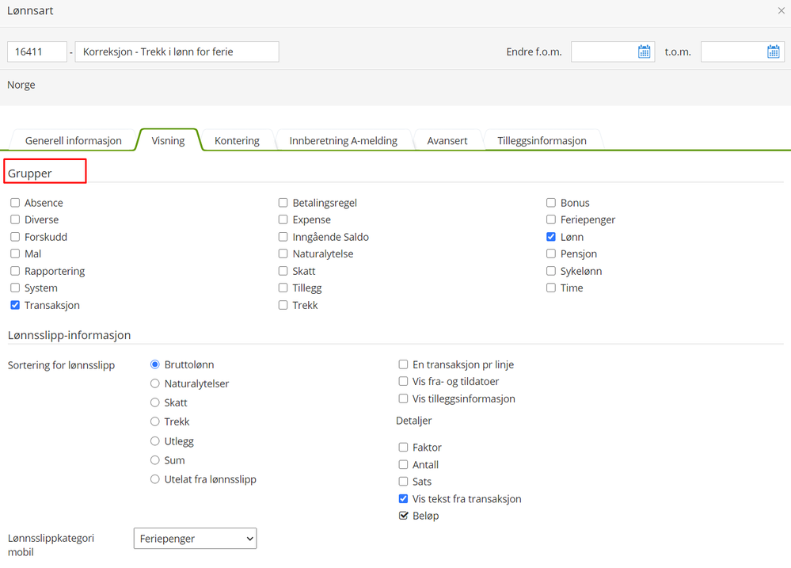Enable 'En transaksjon pr linje' checkbox
The image size is (791, 568).
click(403, 364)
